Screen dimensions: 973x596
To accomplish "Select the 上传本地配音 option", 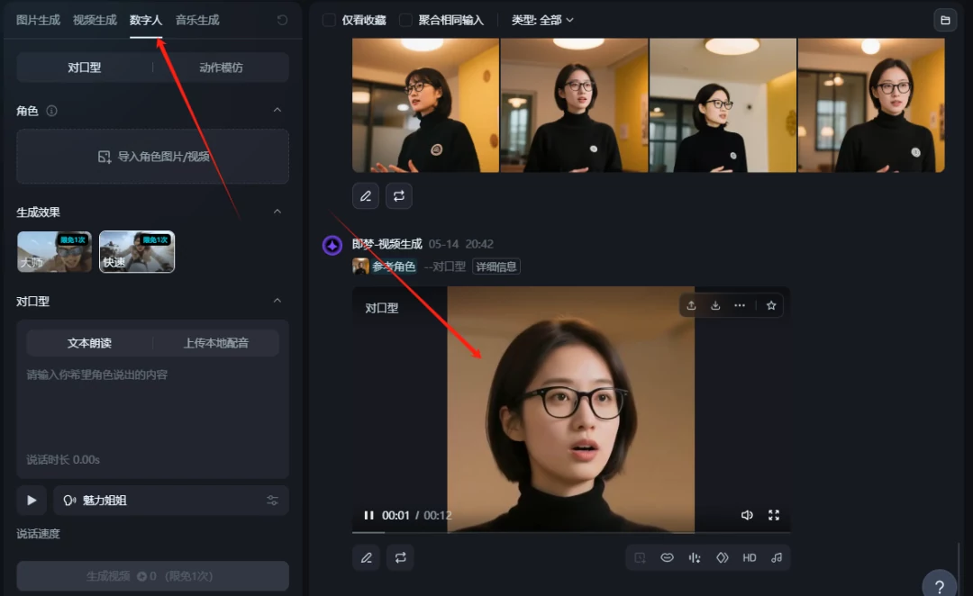I will (216, 343).
